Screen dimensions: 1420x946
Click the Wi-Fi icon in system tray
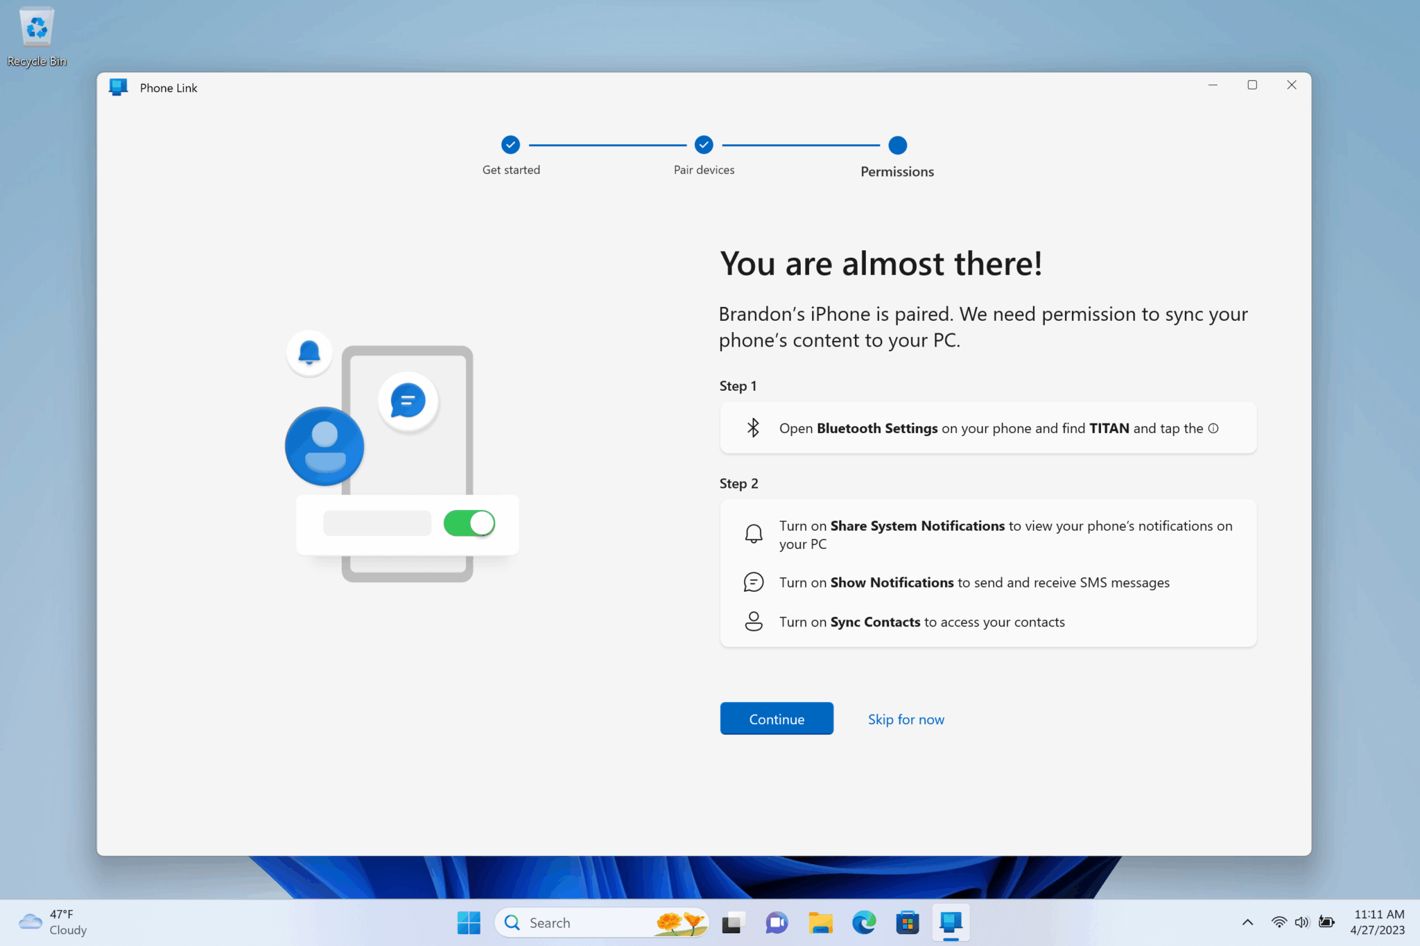1279,922
